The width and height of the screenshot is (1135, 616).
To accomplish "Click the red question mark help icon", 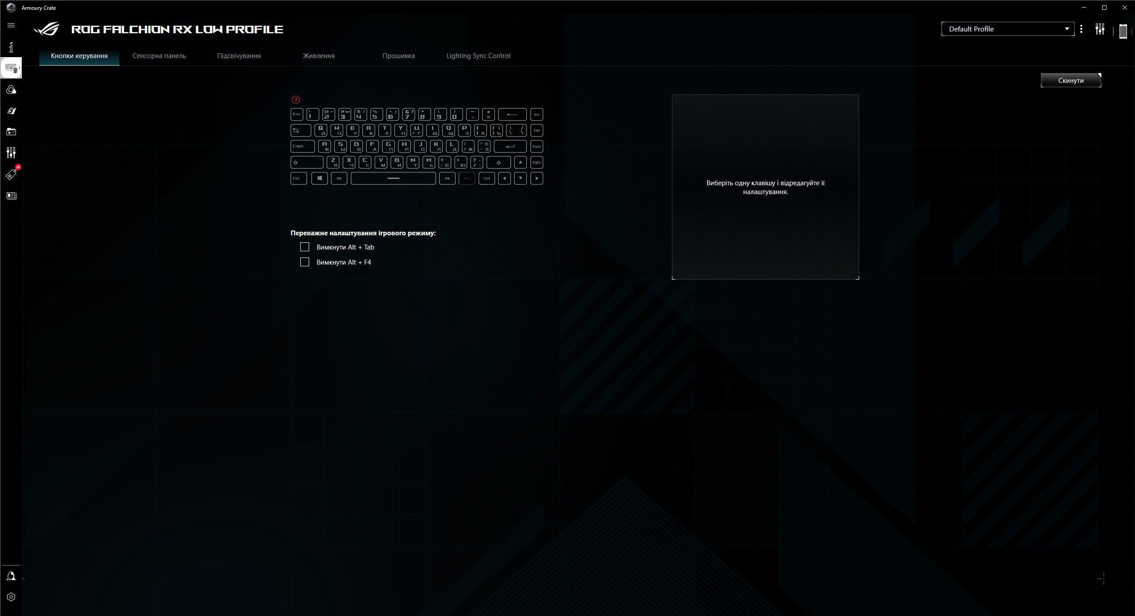I will click(296, 100).
